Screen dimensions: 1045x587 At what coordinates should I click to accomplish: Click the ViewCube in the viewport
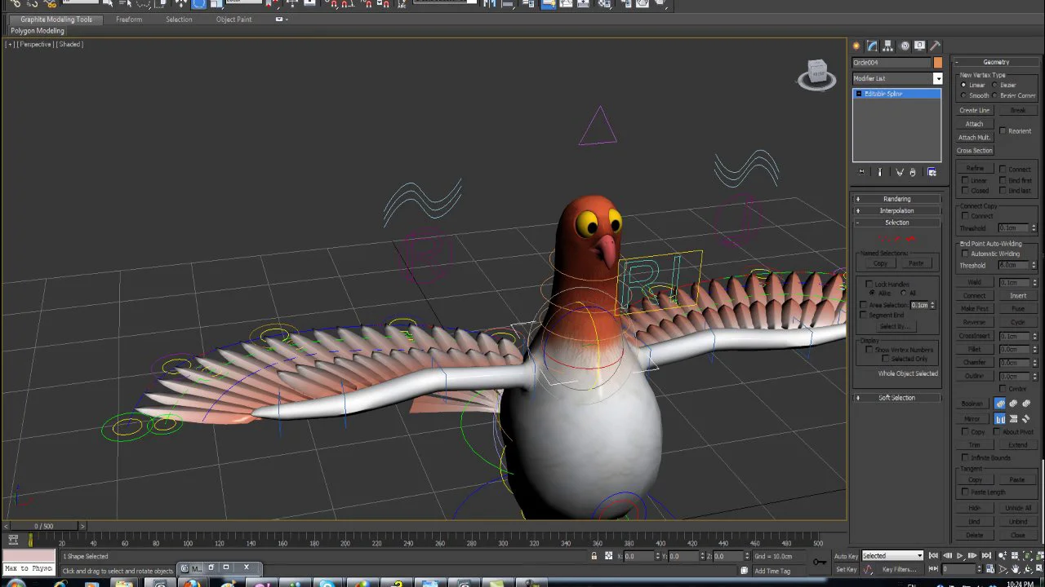[x=817, y=74]
